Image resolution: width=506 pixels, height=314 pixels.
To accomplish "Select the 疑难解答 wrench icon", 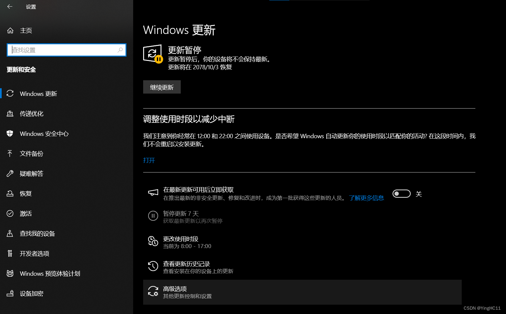I will (x=10, y=173).
